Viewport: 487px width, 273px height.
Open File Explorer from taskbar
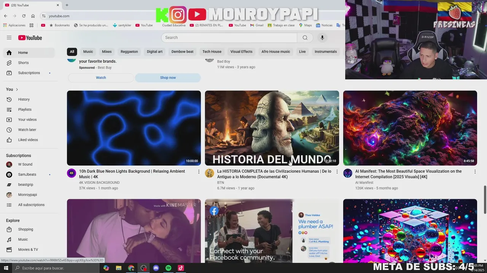118,268
